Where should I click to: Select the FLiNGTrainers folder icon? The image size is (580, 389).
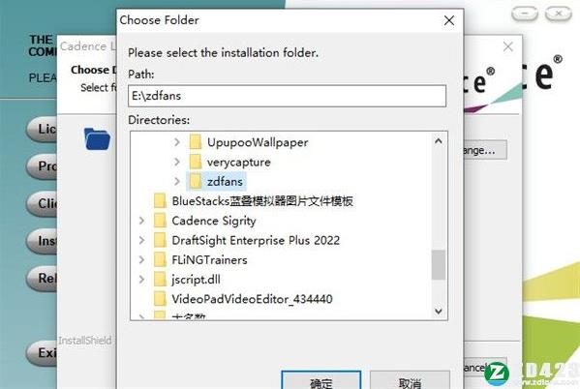[160, 259]
